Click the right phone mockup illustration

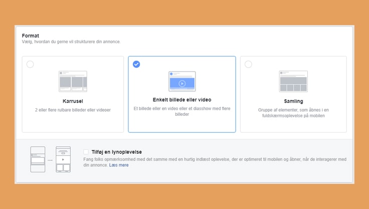click(63, 159)
